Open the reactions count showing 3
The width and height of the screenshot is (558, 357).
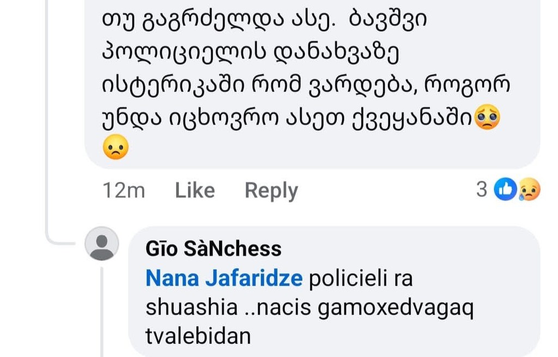[482, 189]
